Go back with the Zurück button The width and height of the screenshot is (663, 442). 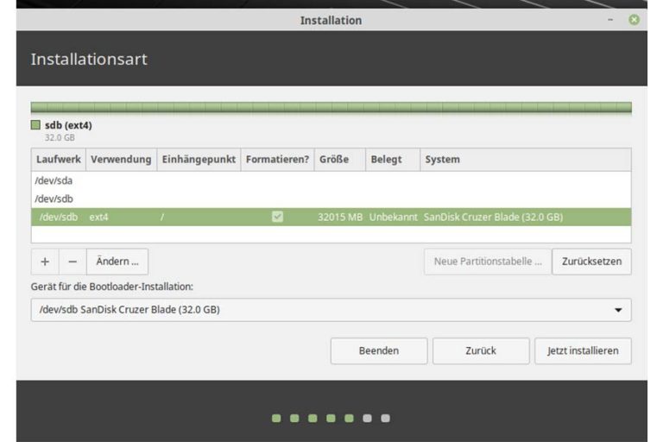pos(480,350)
